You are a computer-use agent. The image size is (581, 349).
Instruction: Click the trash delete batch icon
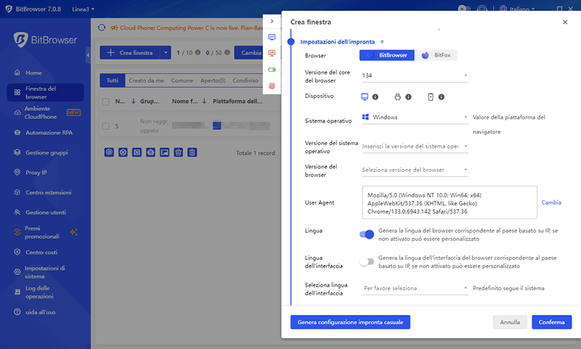click(192, 152)
